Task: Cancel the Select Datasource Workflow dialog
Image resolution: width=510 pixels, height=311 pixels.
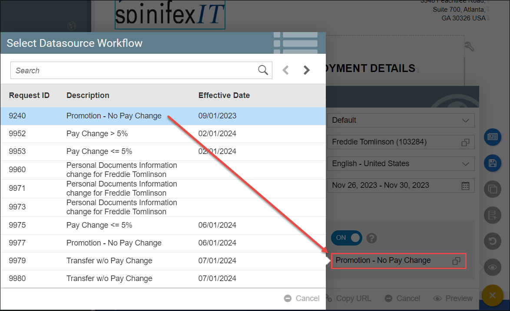Action: 302,298
